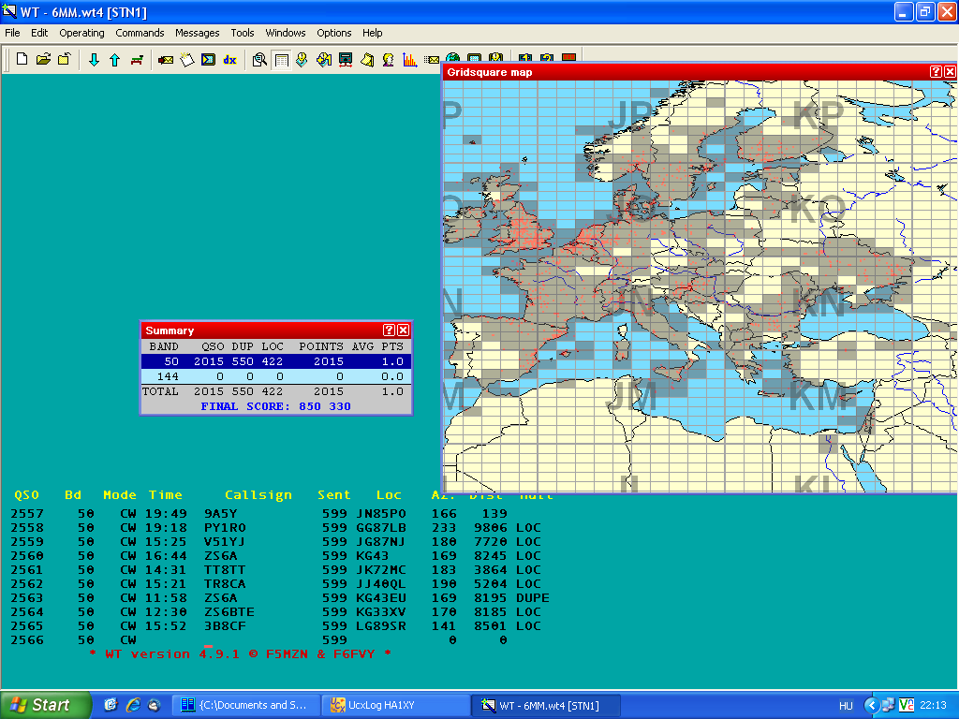
Task: Click the 22:13 system clock
Action: 933,705
